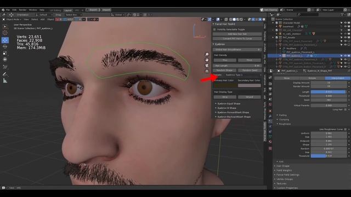The width and height of the screenshot is (351, 197).
Task: Set Hair Density to Thick
Action: point(250,60)
